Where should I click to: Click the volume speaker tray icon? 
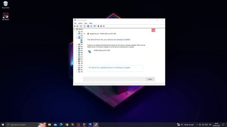coord(203,125)
